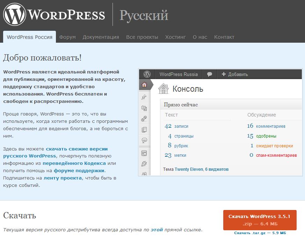The width and height of the screenshot is (305, 239).
Task: Click the Скачать WordPress 3.5.1 button
Action: [260, 220]
